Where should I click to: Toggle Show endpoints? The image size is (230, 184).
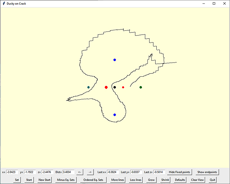(207, 172)
